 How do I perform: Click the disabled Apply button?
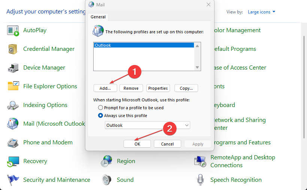[198, 144]
